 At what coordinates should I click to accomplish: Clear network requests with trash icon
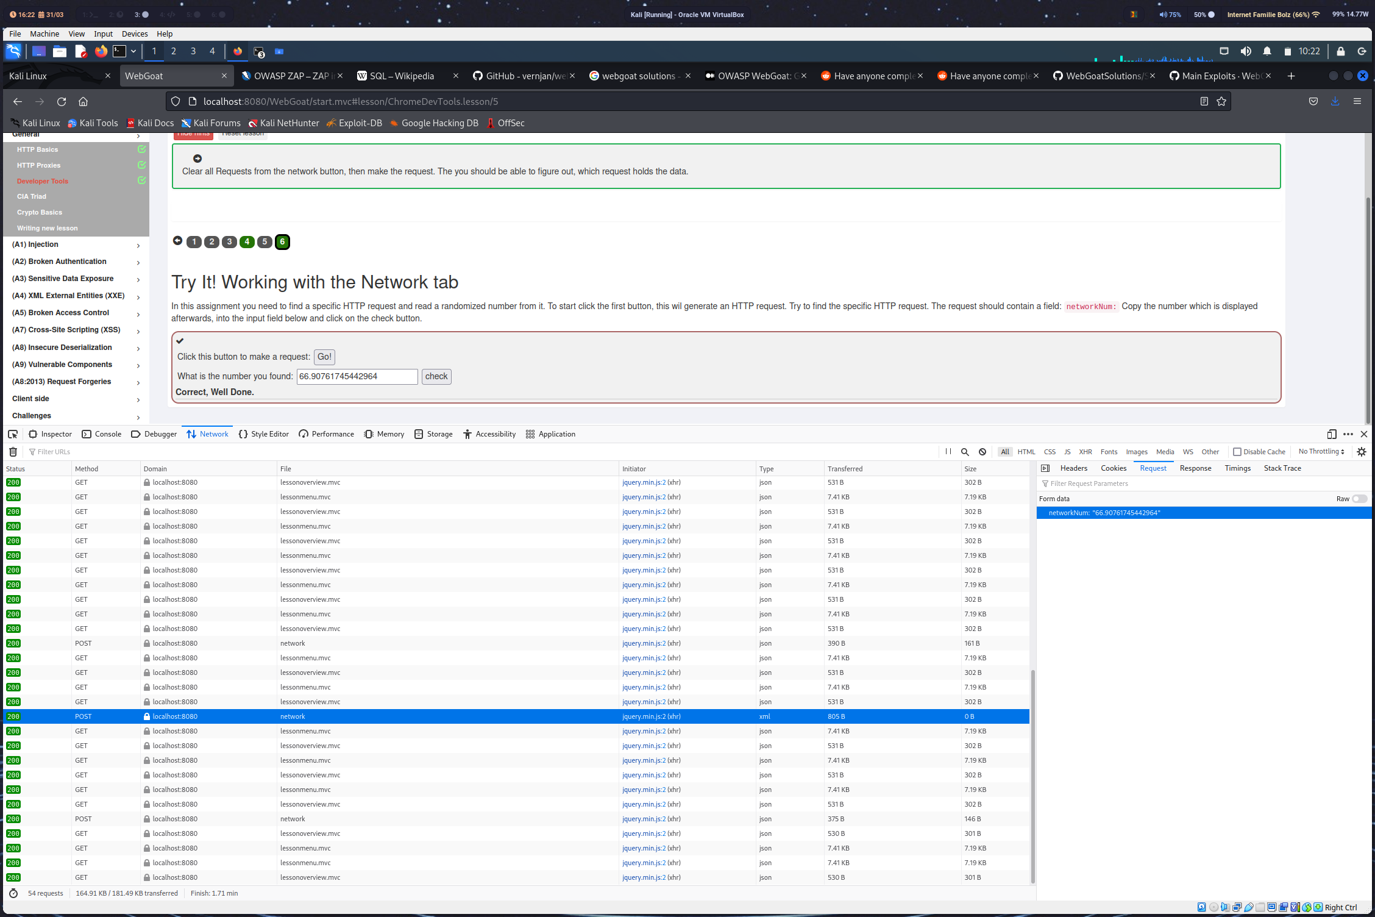pyautogui.click(x=13, y=452)
